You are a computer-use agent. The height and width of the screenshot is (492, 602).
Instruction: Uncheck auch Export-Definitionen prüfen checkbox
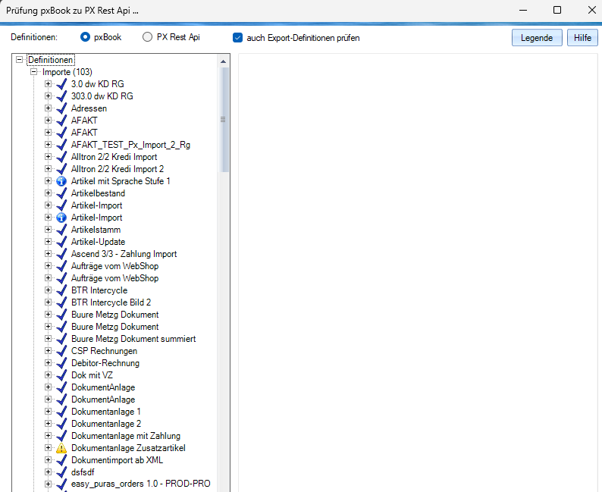pyautogui.click(x=237, y=37)
